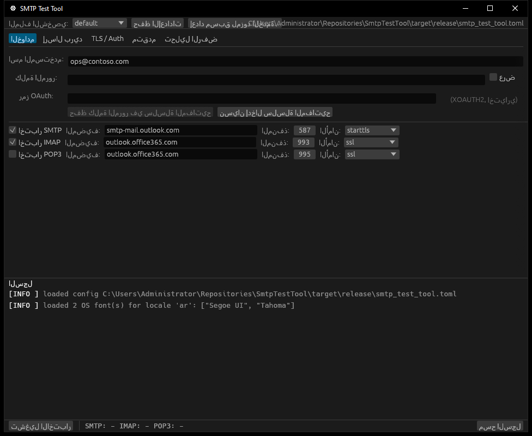Click the حفظ الإعدادات save settings button
The width and height of the screenshot is (532, 436).
158,23
